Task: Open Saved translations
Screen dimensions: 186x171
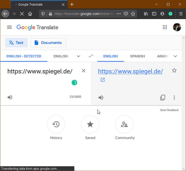Action: point(90,124)
